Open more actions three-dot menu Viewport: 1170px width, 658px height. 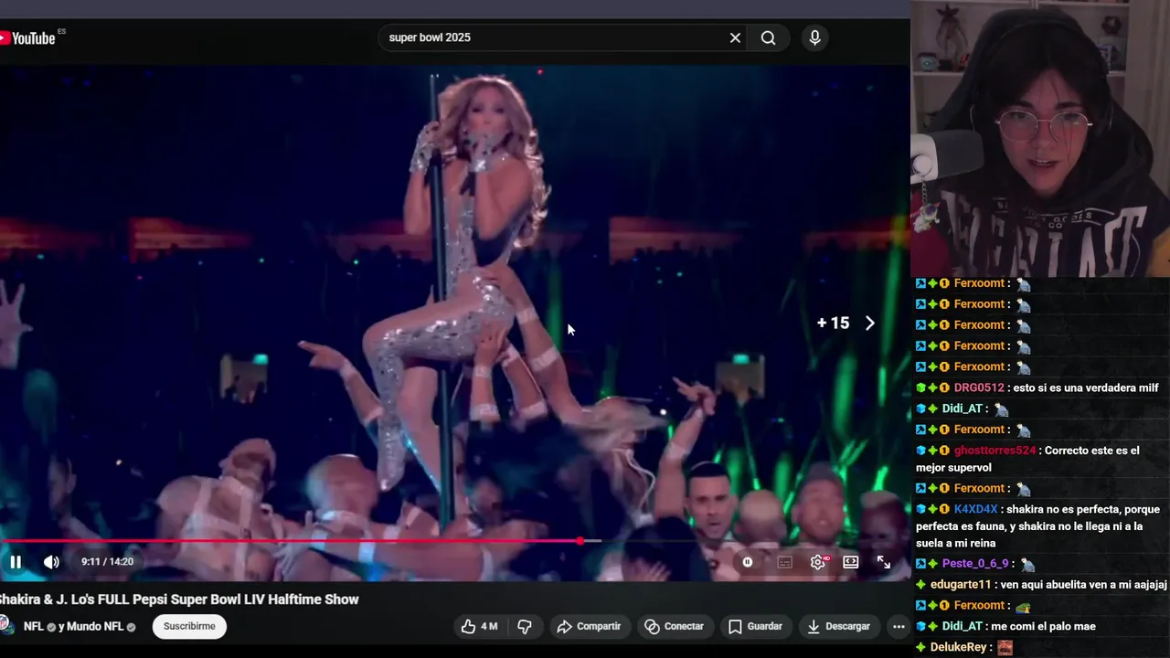(899, 626)
